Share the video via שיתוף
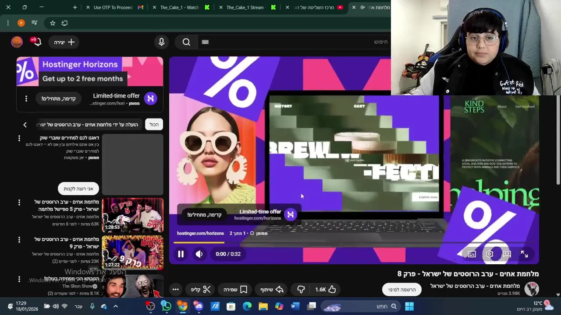 [272, 289]
